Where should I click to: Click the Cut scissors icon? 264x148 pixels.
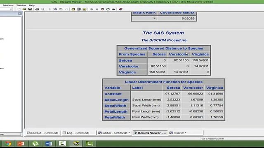49,9
